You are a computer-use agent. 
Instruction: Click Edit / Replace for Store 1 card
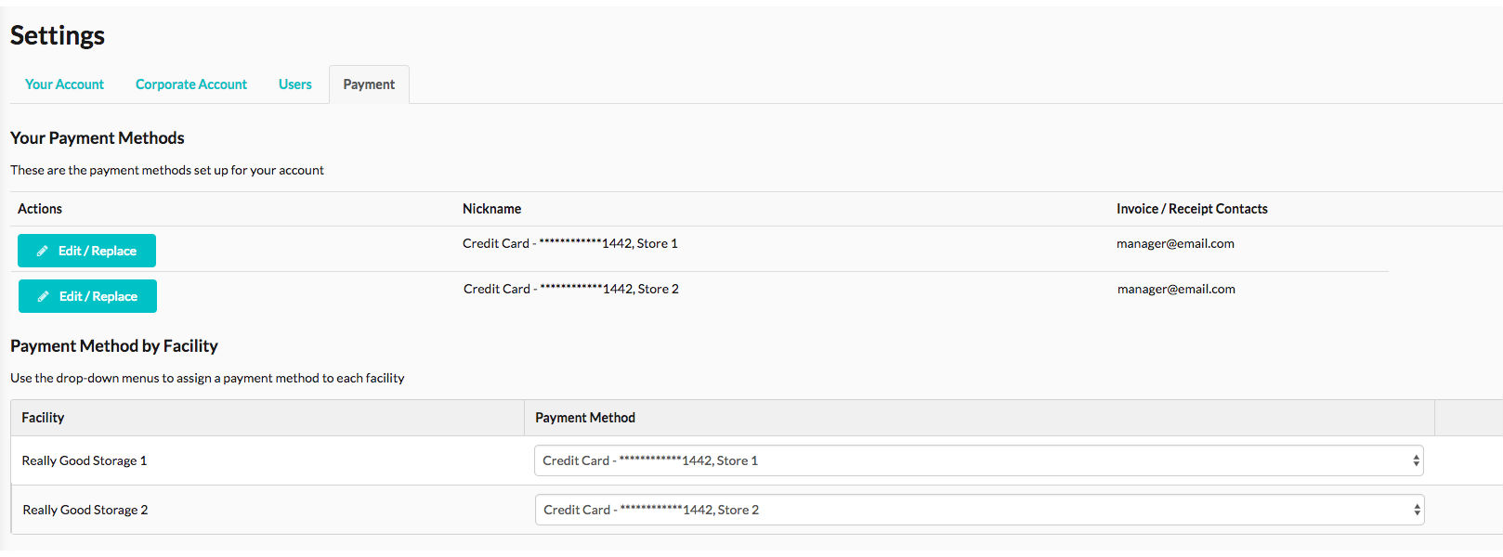click(x=86, y=251)
